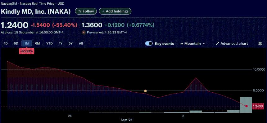267x123 pixels.
Task: Click the yellow key event marker
Action: (x=145, y=91)
